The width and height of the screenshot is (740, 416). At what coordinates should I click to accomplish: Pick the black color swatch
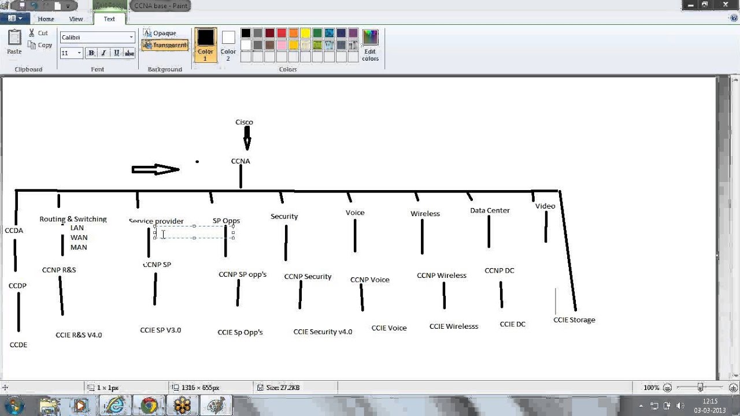pyautogui.click(x=246, y=33)
